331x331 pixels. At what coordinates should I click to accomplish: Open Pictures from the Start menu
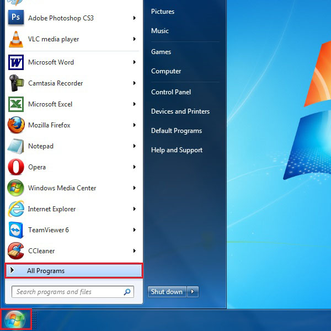pyautogui.click(x=163, y=12)
